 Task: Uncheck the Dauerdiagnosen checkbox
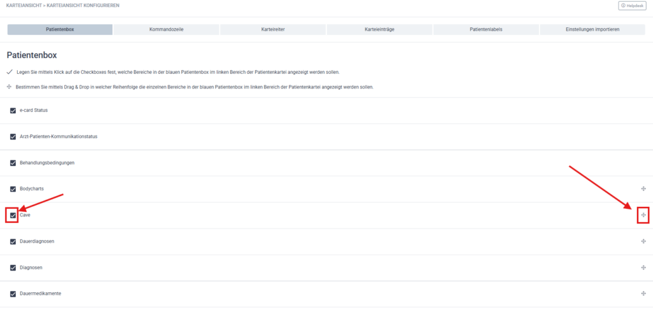(13, 241)
